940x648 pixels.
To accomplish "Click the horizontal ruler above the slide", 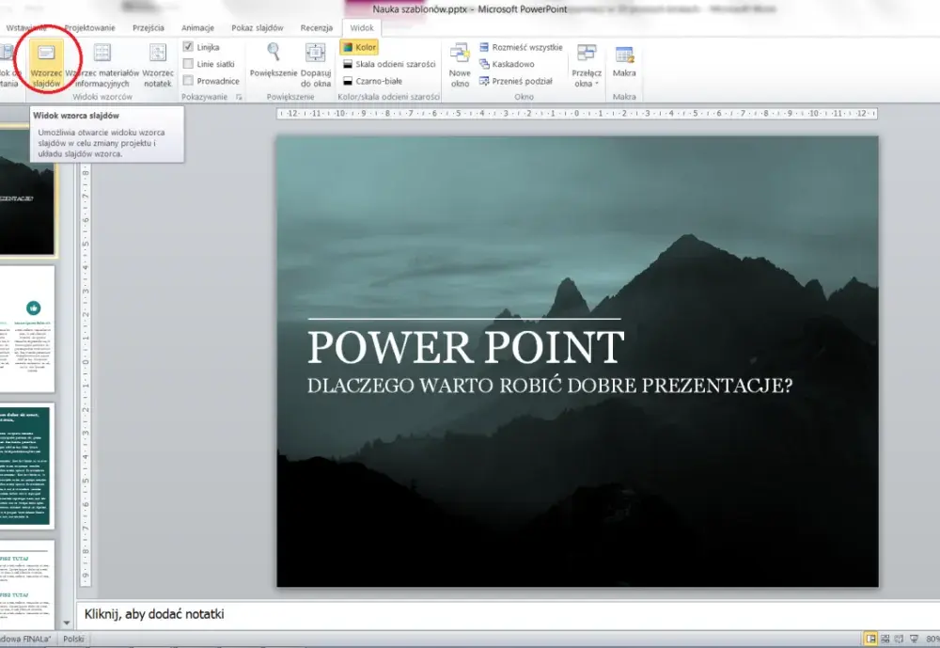I will click(x=577, y=113).
